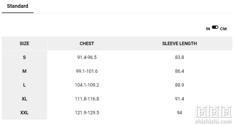Viewport: 234px width, 126px height.
Task: Click sleeve length value 88.9
Action: pyautogui.click(x=179, y=85)
